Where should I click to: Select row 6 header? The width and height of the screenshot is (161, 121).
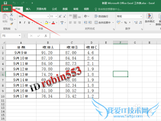coord(3,74)
